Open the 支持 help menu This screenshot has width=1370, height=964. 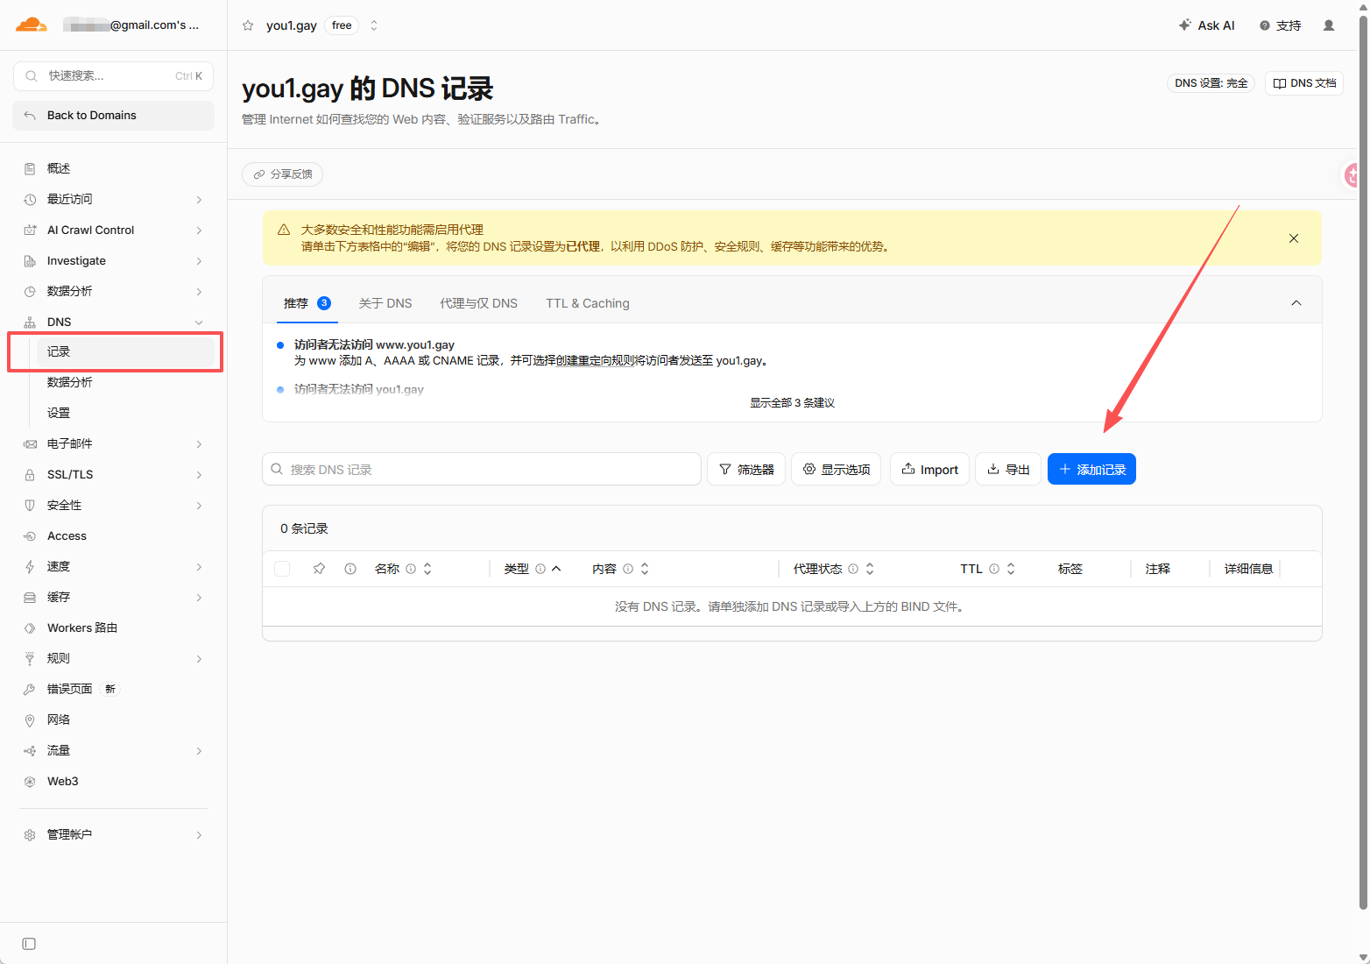coord(1281,25)
